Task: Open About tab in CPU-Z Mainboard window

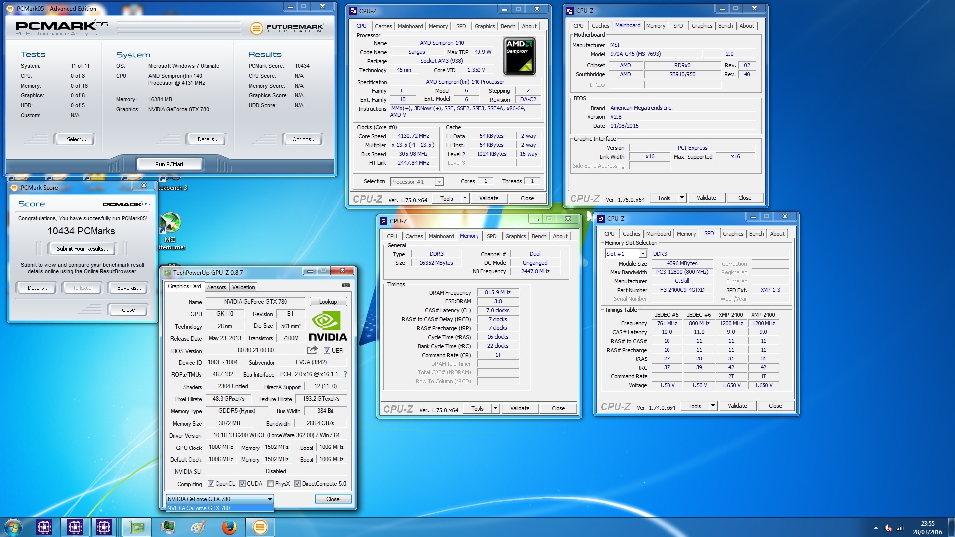Action: coord(746,26)
